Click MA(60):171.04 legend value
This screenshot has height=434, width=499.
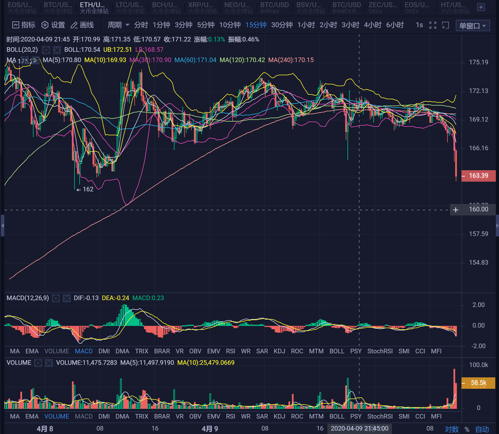tap(195, 60)
